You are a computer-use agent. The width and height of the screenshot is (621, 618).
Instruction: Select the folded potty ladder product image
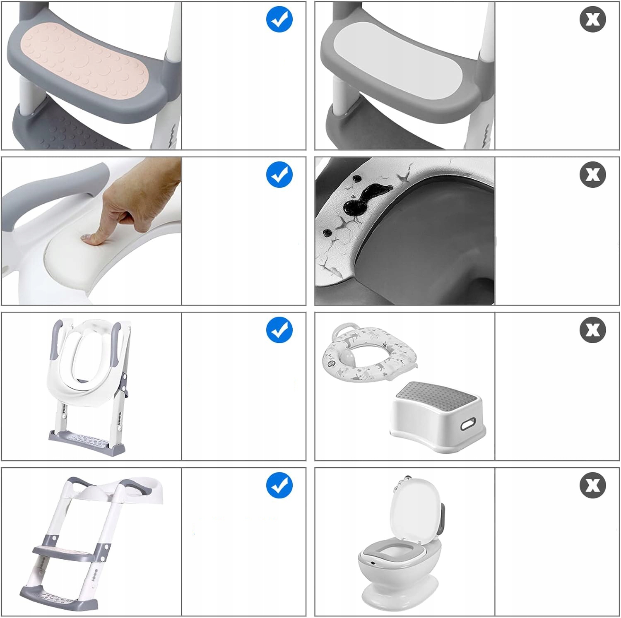coord(91,386)
